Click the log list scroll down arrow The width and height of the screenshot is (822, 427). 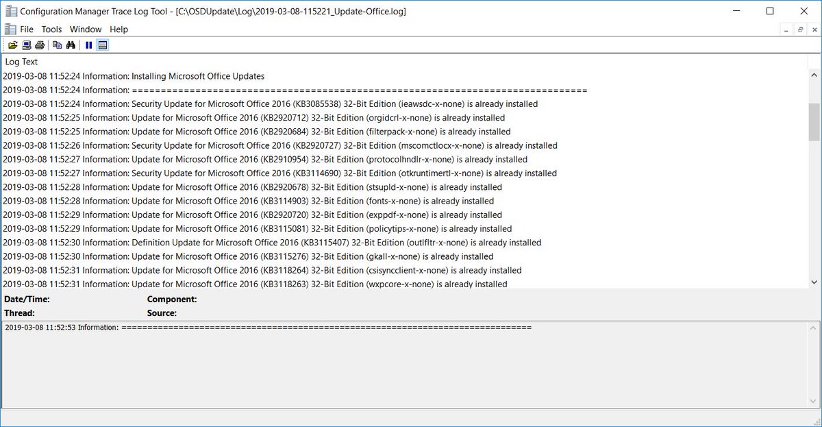(814, 282)
